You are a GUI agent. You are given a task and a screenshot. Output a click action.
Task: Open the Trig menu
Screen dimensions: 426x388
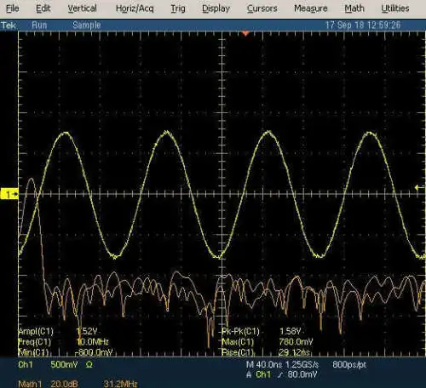pos(178,9)
